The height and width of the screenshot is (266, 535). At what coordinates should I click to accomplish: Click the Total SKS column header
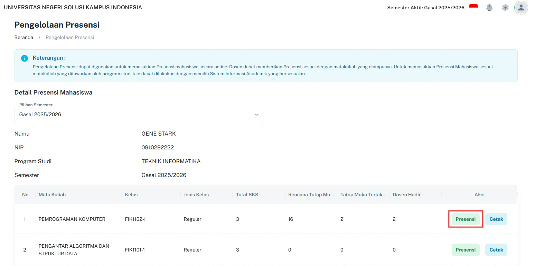(x=247, y=195)
